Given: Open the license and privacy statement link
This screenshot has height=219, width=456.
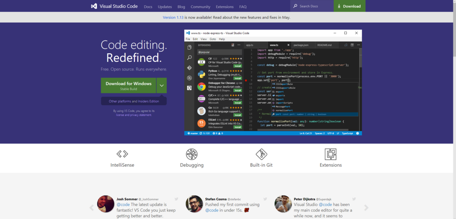Looking at the screenshot, I should (134, 115).
